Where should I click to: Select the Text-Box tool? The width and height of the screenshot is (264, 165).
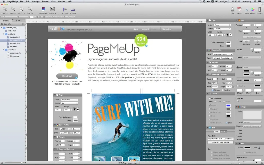[52, 10]
